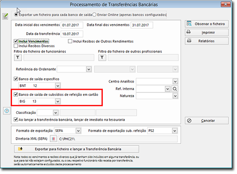This screenshot has width=237, height=174.
Task: Open the Natureza dropdown
Action: click(x=175, y=96)
